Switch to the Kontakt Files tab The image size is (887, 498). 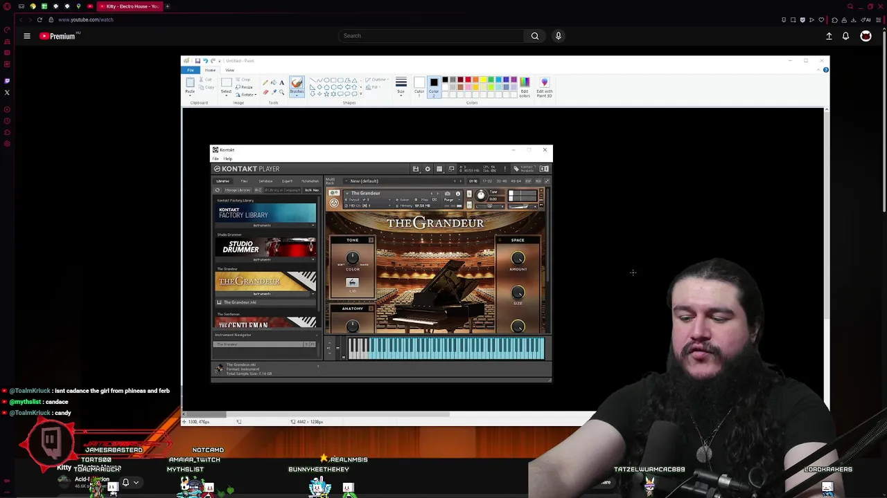(244, 181)
